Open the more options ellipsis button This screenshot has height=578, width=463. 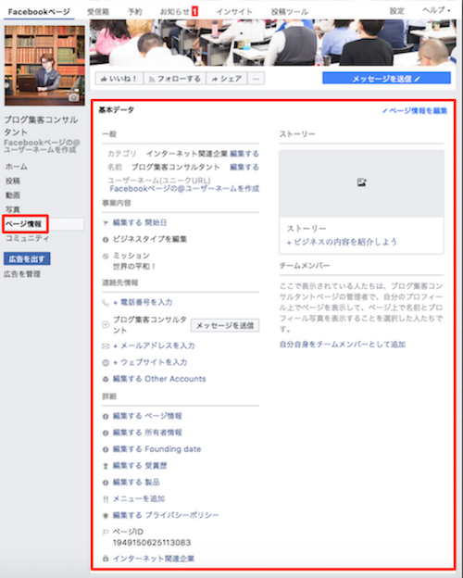[257, 78]
